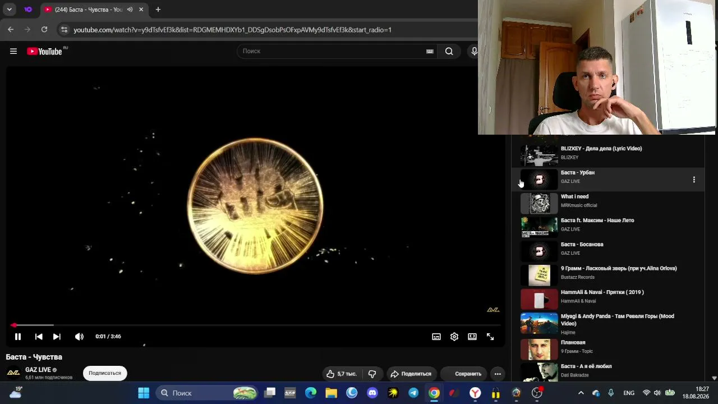This screenshot has height=404, width=718.
Task: Mute the tab via its speaker icon
Action: [x=130, y=10]
